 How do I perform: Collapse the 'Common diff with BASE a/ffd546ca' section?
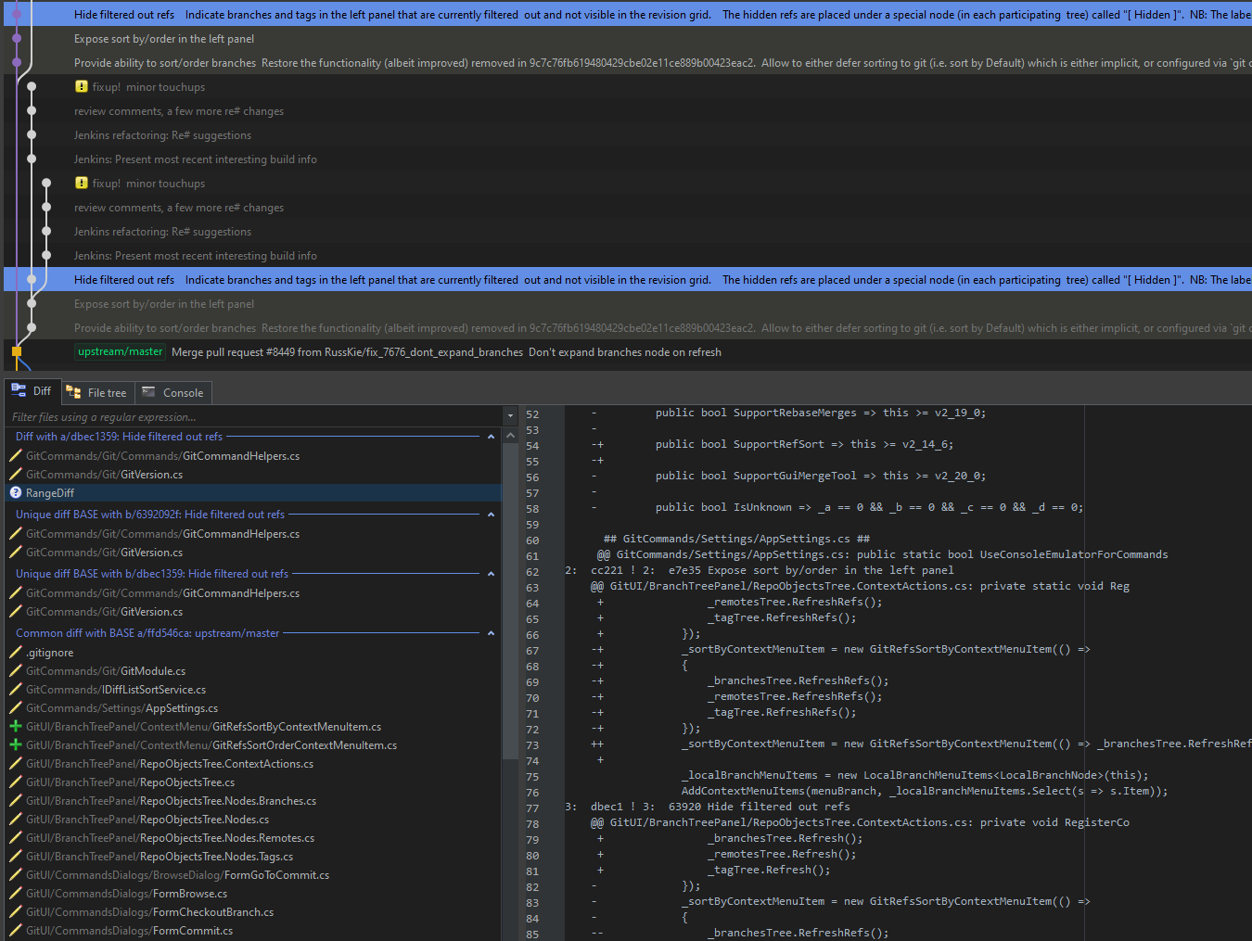point(492,633)
